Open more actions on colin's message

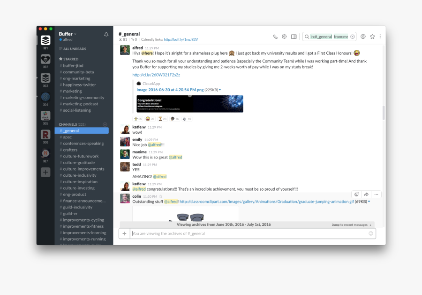coord(376,194)
